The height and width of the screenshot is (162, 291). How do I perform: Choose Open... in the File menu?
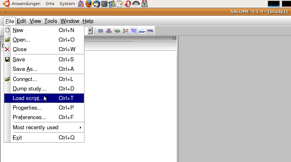[44, 40]
